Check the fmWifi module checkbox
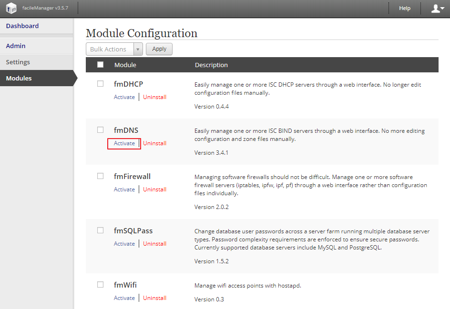The height and width of the screenshot is (309, 450). pos(100,285)
